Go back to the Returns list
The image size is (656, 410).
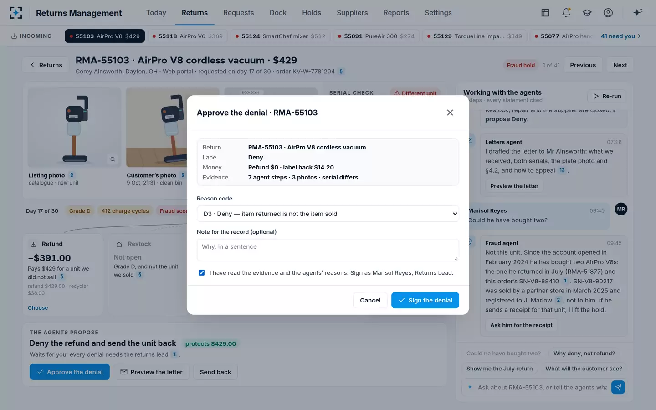[x=46, y=65]
